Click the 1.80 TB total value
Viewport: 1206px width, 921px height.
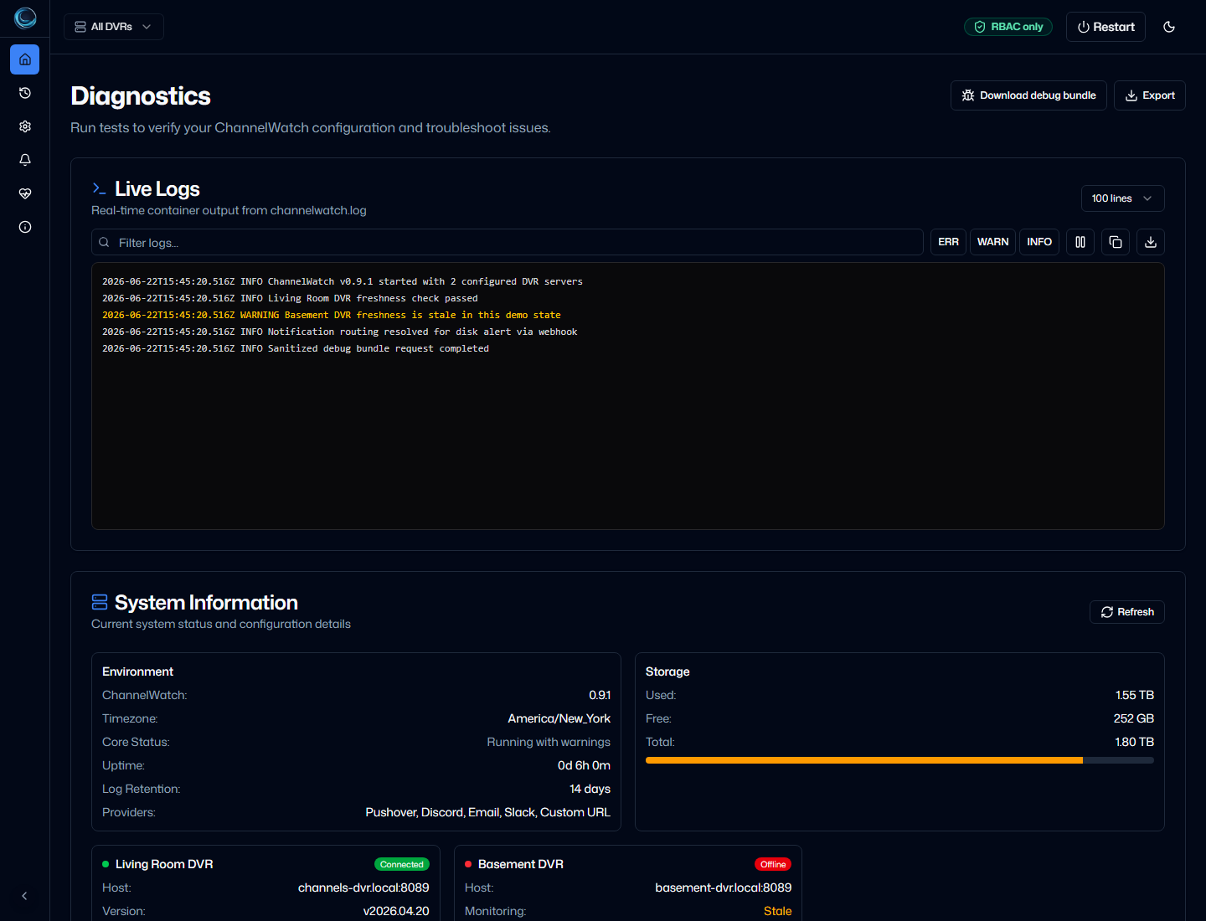pos(1134,742)
